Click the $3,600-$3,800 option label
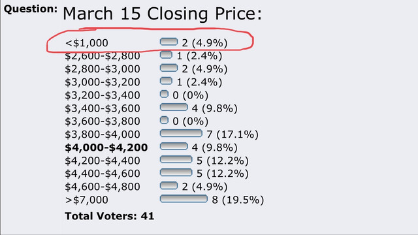 tap(103, 121)
